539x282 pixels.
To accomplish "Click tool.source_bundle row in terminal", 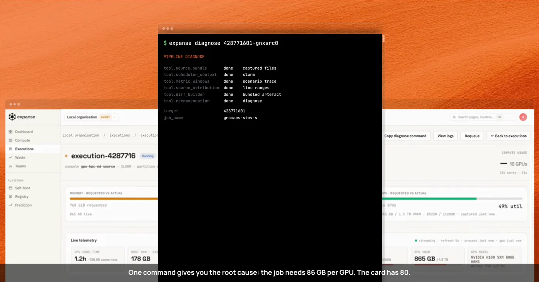I will tap(220, 68).
